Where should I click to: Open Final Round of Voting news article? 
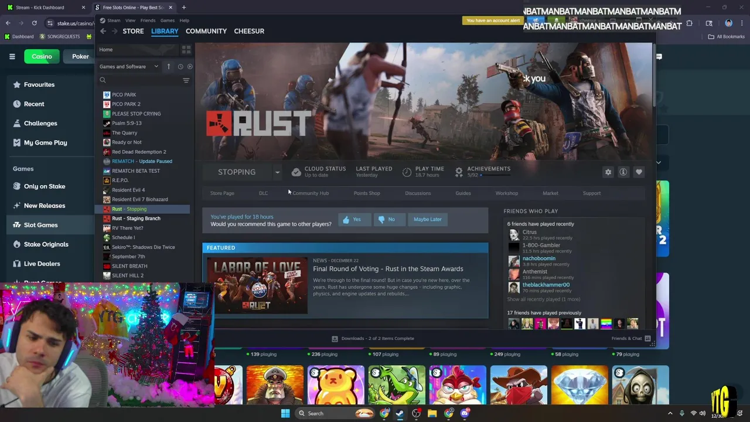[388, 268]
